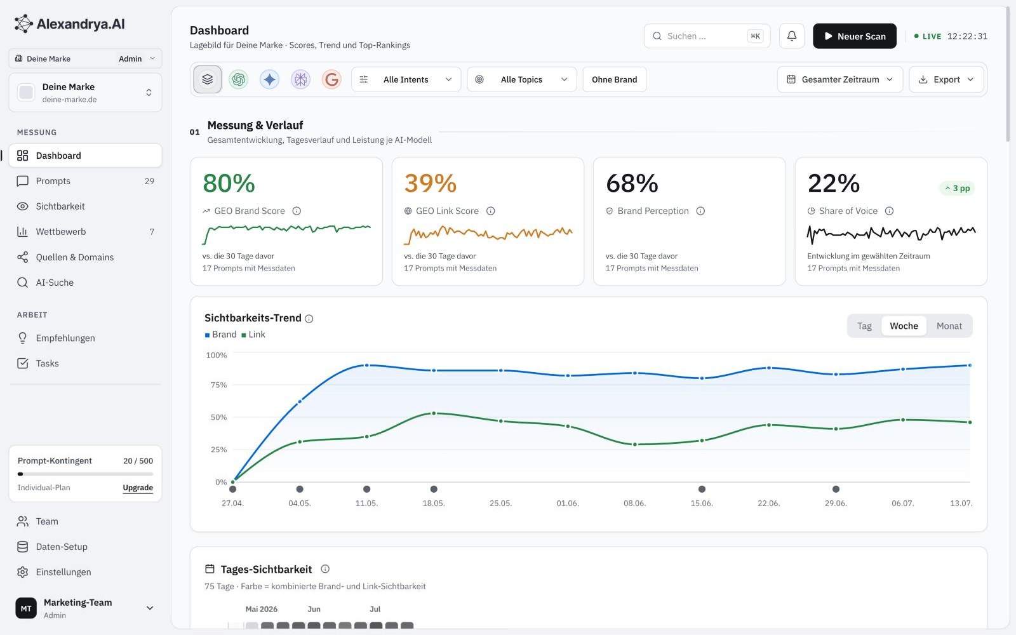The height and width of the screenshot is (635, 1016).
Task: Open the Alle Intents dropdown
Action: click(406, 79)
